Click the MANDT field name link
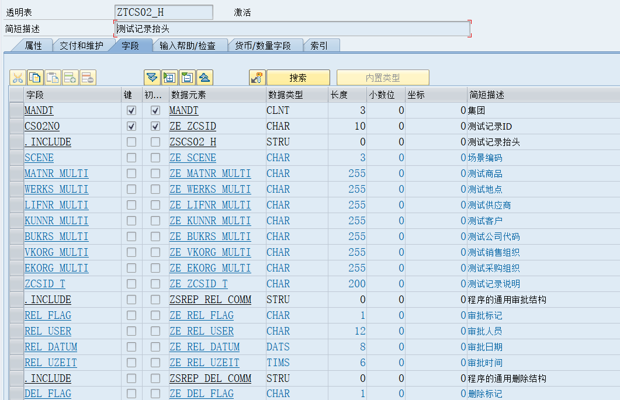The image size is (620, 400). [39, 111]
